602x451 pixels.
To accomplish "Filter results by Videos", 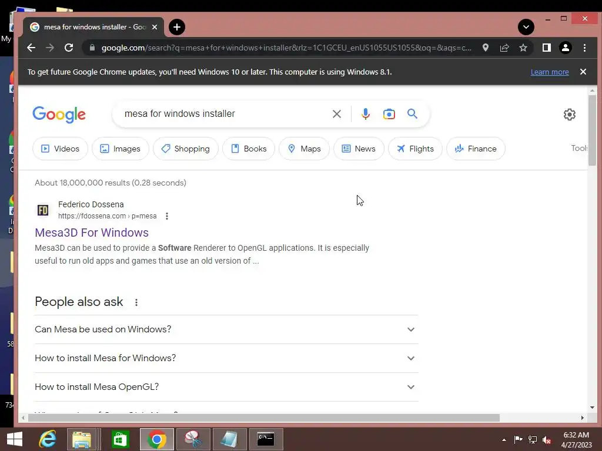I will [61, 149].
